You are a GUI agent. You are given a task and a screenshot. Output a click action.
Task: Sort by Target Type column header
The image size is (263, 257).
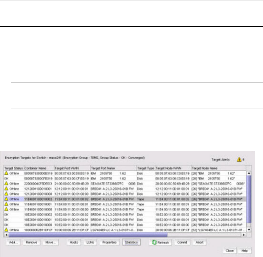pyautogui.click(x=146, y=168)
